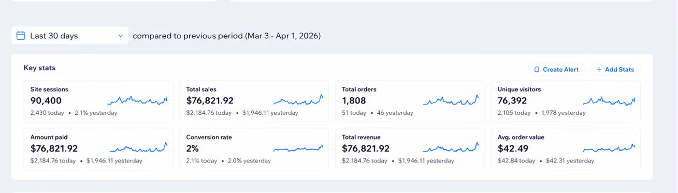This screenshot has width=678, height=193.
Task: Open the Site sessions stat card
Action: [x=99, y=101]
